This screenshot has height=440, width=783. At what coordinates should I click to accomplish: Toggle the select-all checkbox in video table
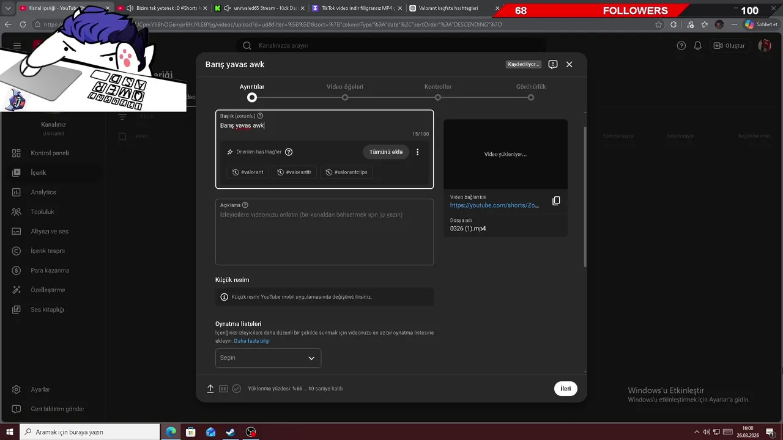(x=122, y=136)
